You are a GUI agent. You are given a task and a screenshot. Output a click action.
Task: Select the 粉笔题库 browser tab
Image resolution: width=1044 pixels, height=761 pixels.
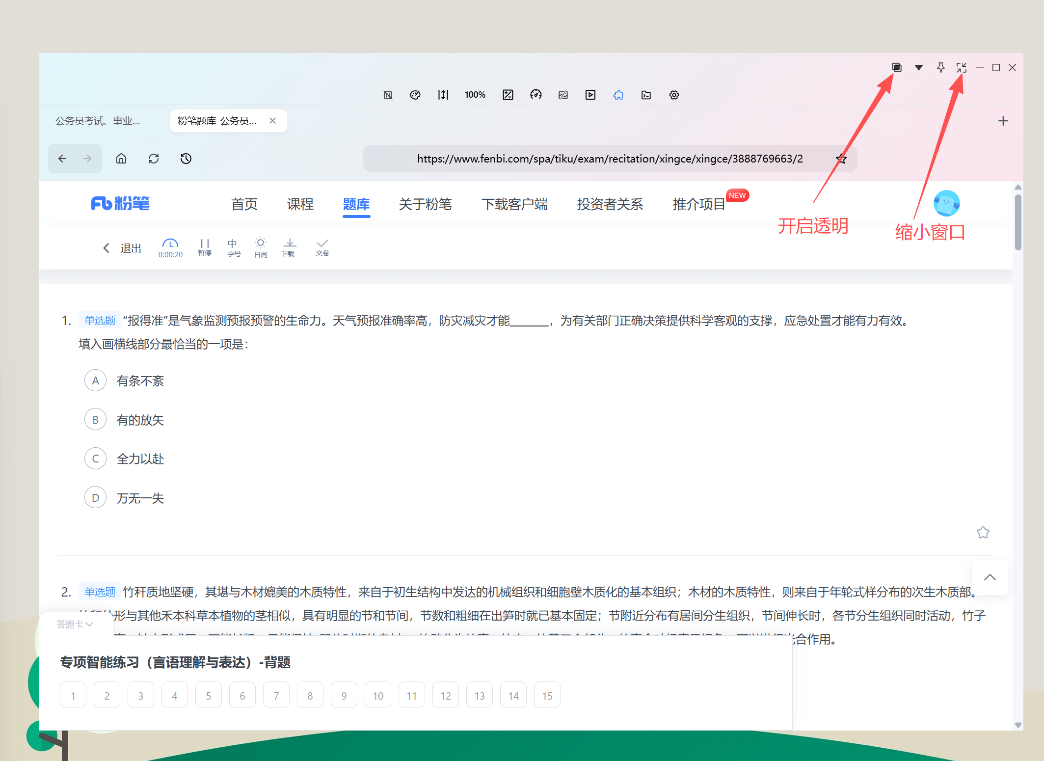coord(217,121)
